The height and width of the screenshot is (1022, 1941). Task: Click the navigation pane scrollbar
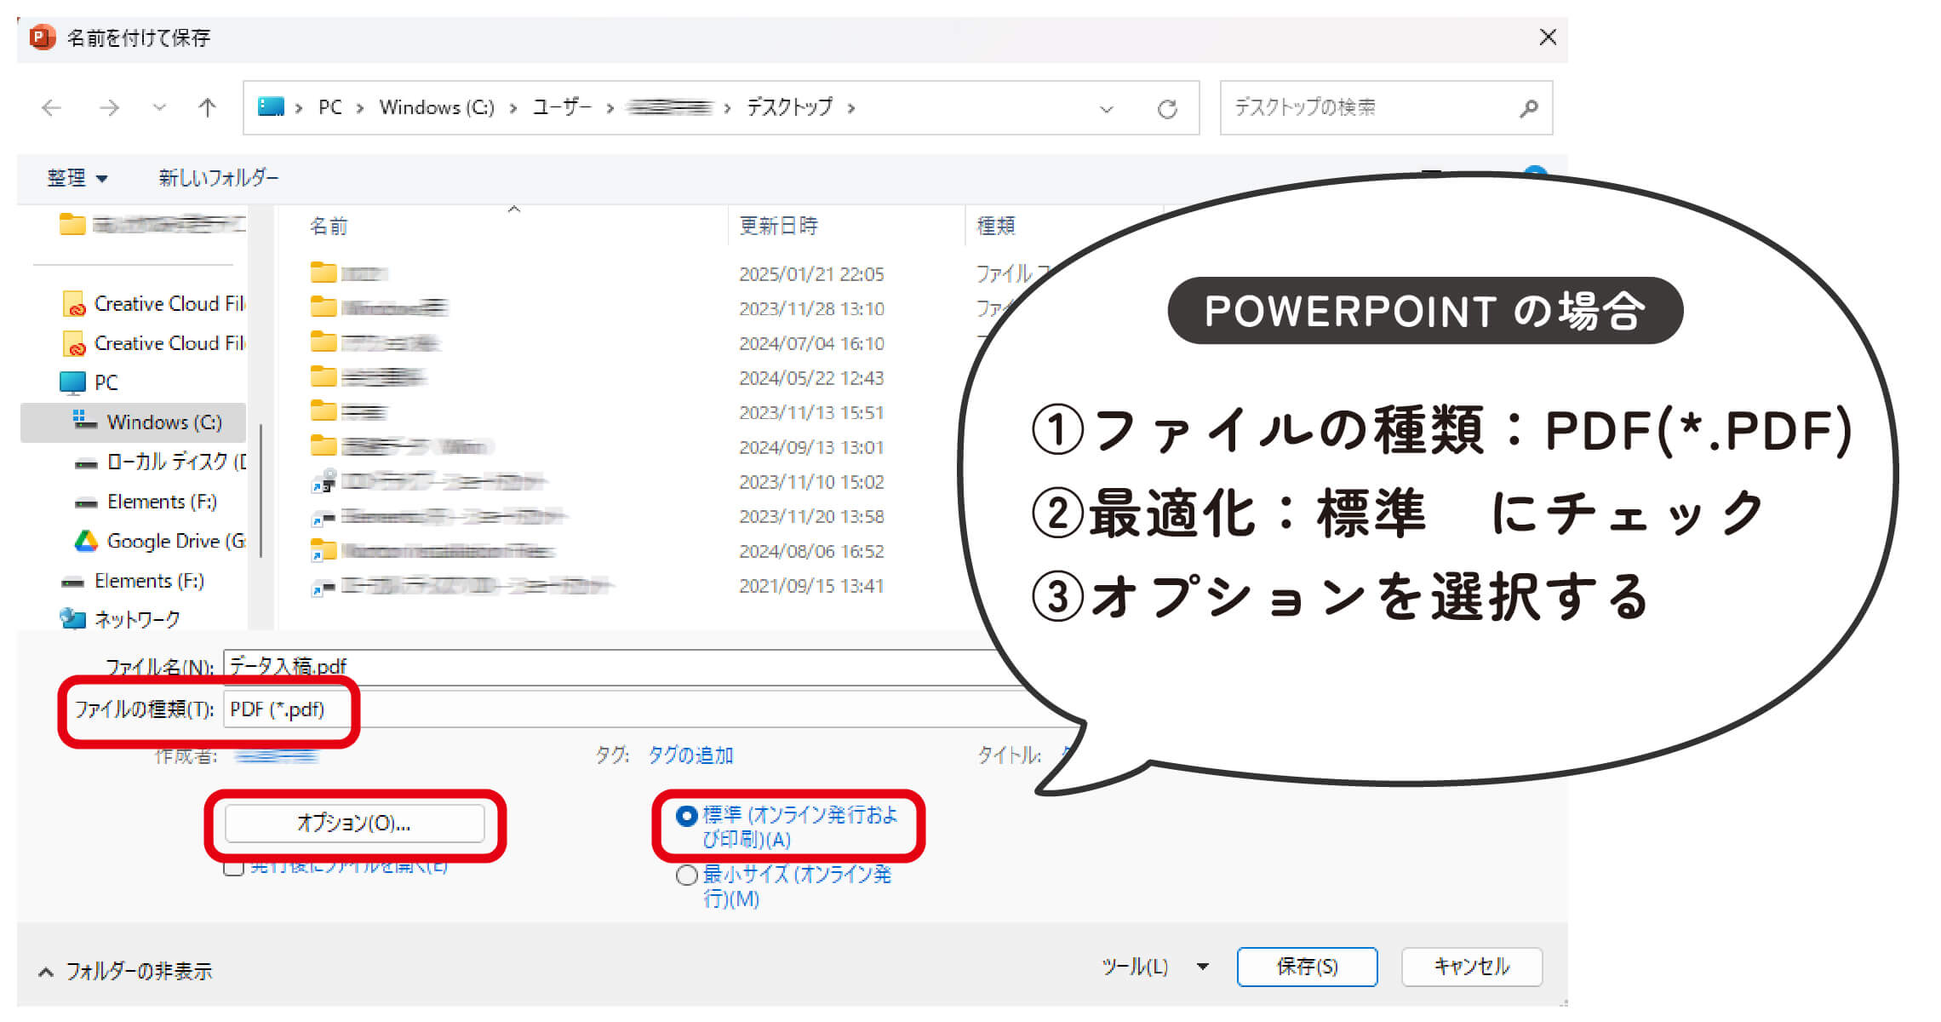click(261, 491)
